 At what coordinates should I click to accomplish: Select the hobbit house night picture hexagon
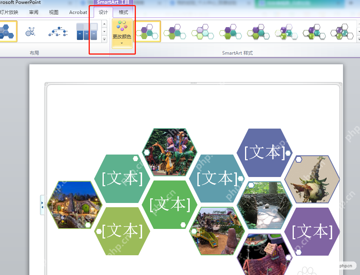(x=75, y=205)
